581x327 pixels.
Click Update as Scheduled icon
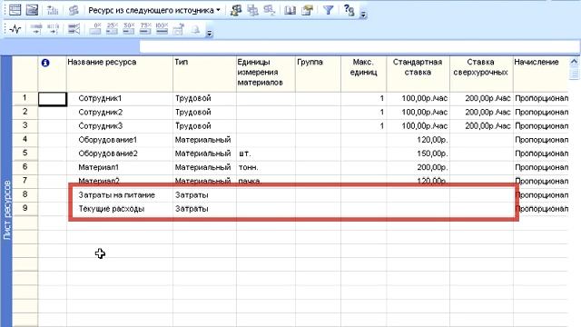(36, 29)
